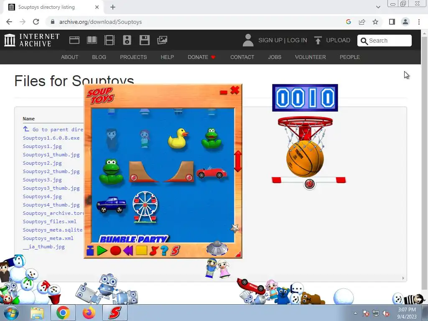Select the red convertible car toy
Viewport: 428px width, 321px height.
211,172
